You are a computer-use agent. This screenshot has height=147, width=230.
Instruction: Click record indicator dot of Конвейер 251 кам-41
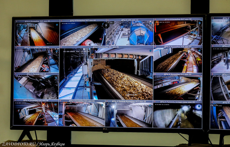tap(61, 47)
